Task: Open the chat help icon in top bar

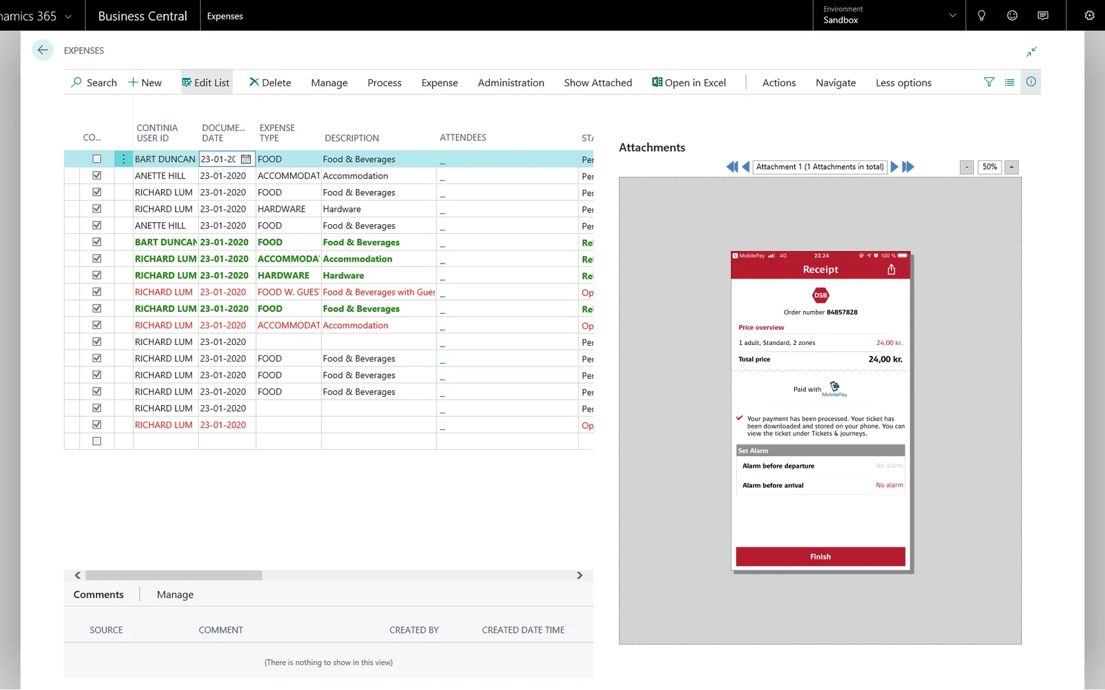Action: coord(1043,15)
